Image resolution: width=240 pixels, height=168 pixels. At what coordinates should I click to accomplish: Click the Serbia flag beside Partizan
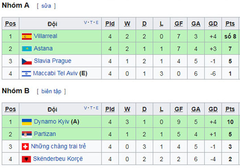tap(27, 134)
